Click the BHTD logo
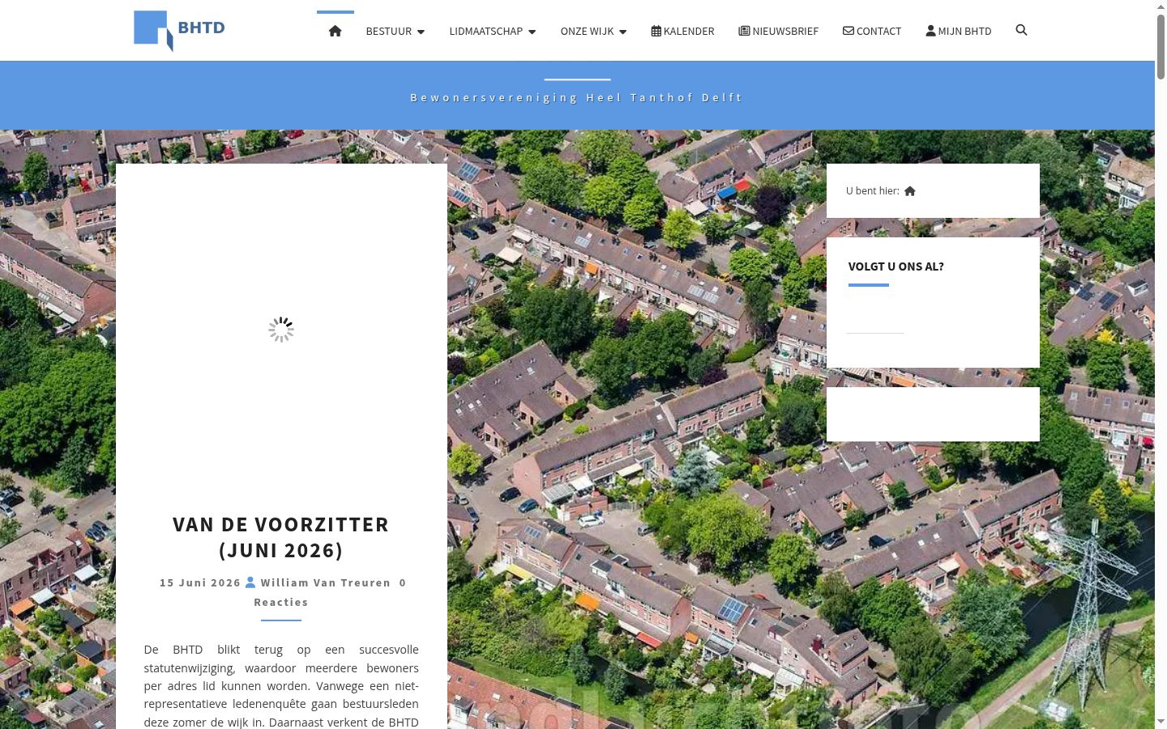1167x729 pixels. [179, 31]
